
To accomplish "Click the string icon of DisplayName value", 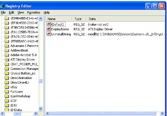I will [x=49, y=29].
